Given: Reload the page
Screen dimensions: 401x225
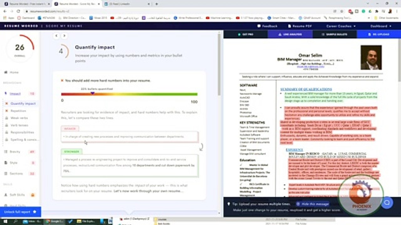Looking at the screenshot, I should click(x=18, y=11).
